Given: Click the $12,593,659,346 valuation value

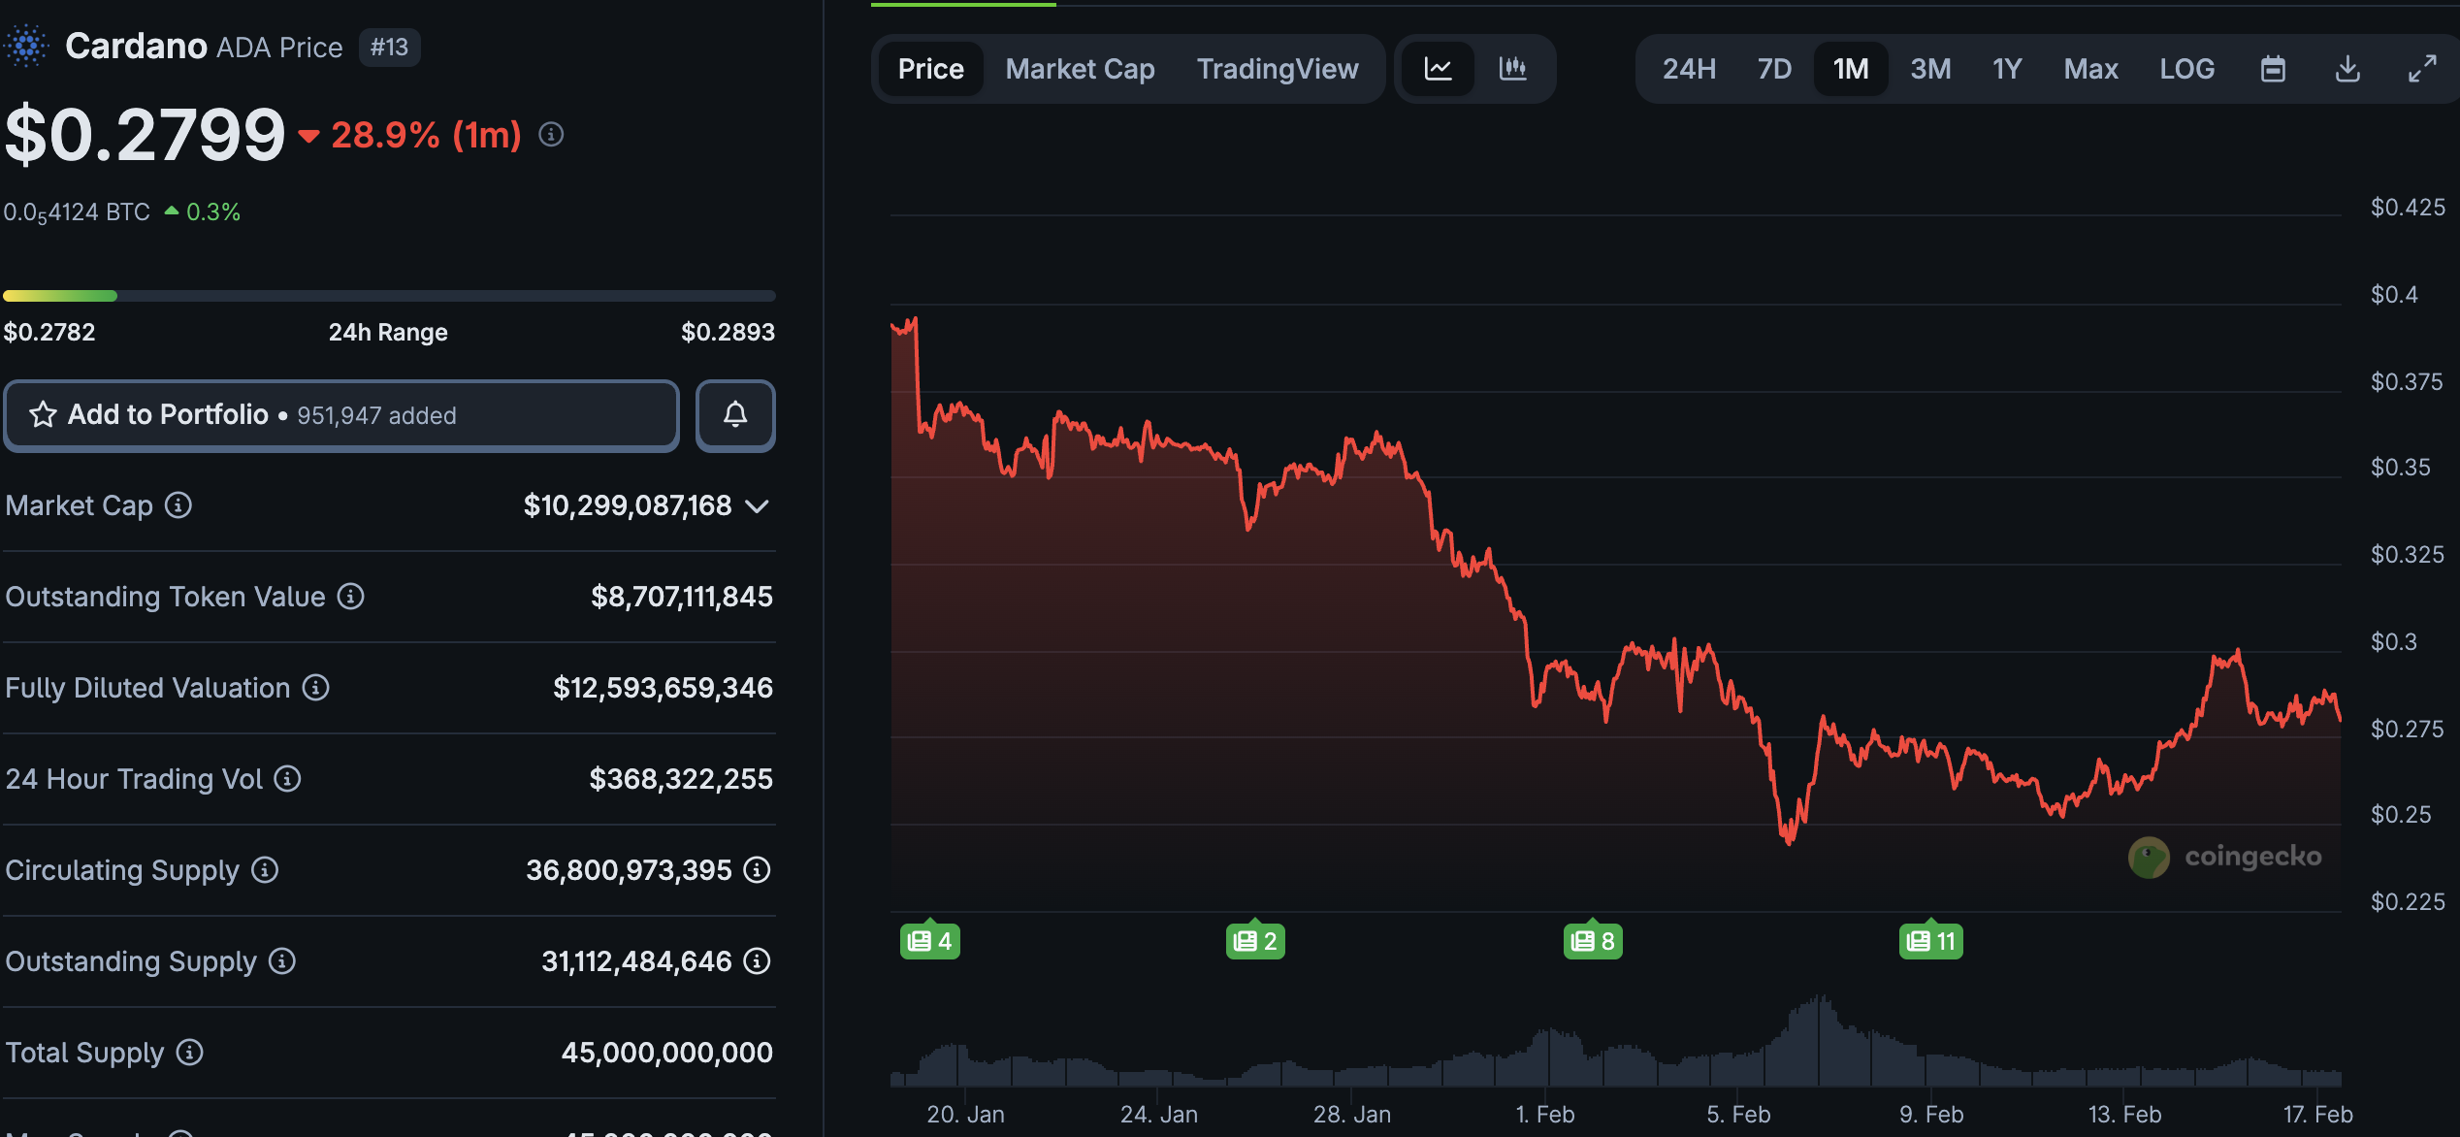Looking at the screenshot, I should tap(663, 688).
